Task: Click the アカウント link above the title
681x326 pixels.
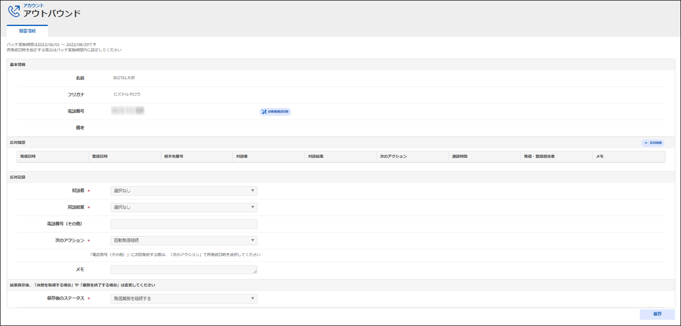Action: (x=33, y=5)
